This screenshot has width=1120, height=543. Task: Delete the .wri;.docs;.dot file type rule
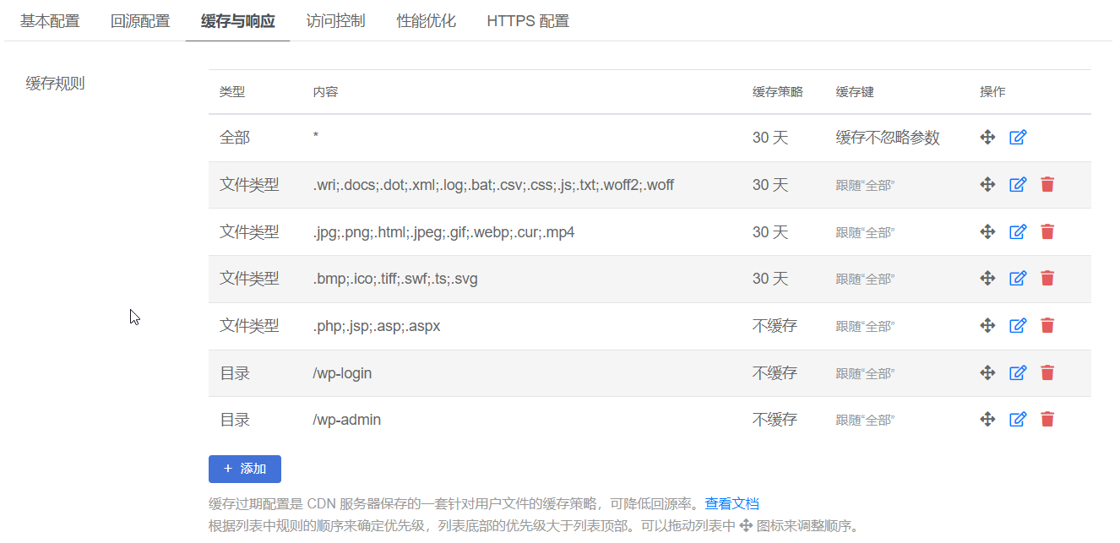click(x=1047, y=184)
